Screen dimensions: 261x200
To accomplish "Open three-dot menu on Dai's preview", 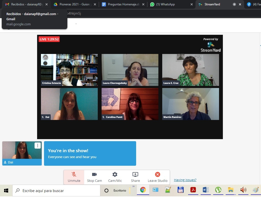I will (x=38, y=146).
